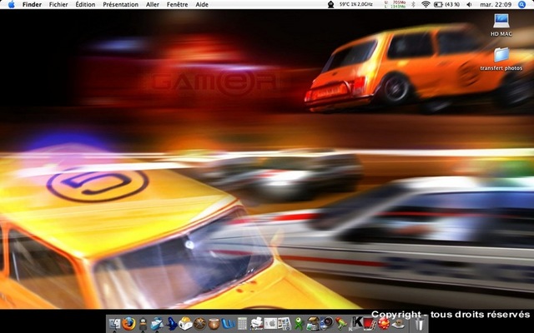This screenshot has width=534, height=333.
Task: Open the volume control in menu bar
Action: coord(469,4)
